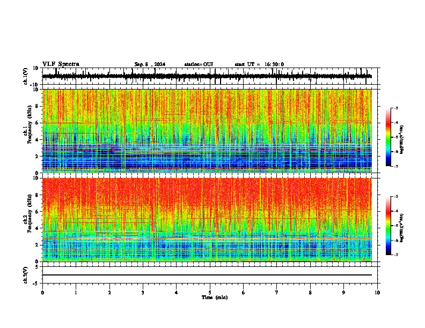Click time axis tick label 6
Image resolution: width=425 pixels, height=328 pixels.
pos(244,293)
